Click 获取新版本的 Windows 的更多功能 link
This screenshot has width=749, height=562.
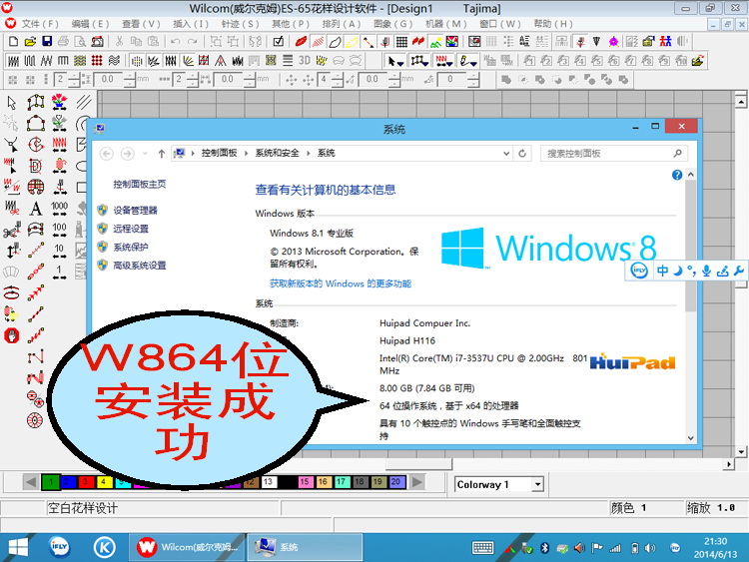coord(341,283)
